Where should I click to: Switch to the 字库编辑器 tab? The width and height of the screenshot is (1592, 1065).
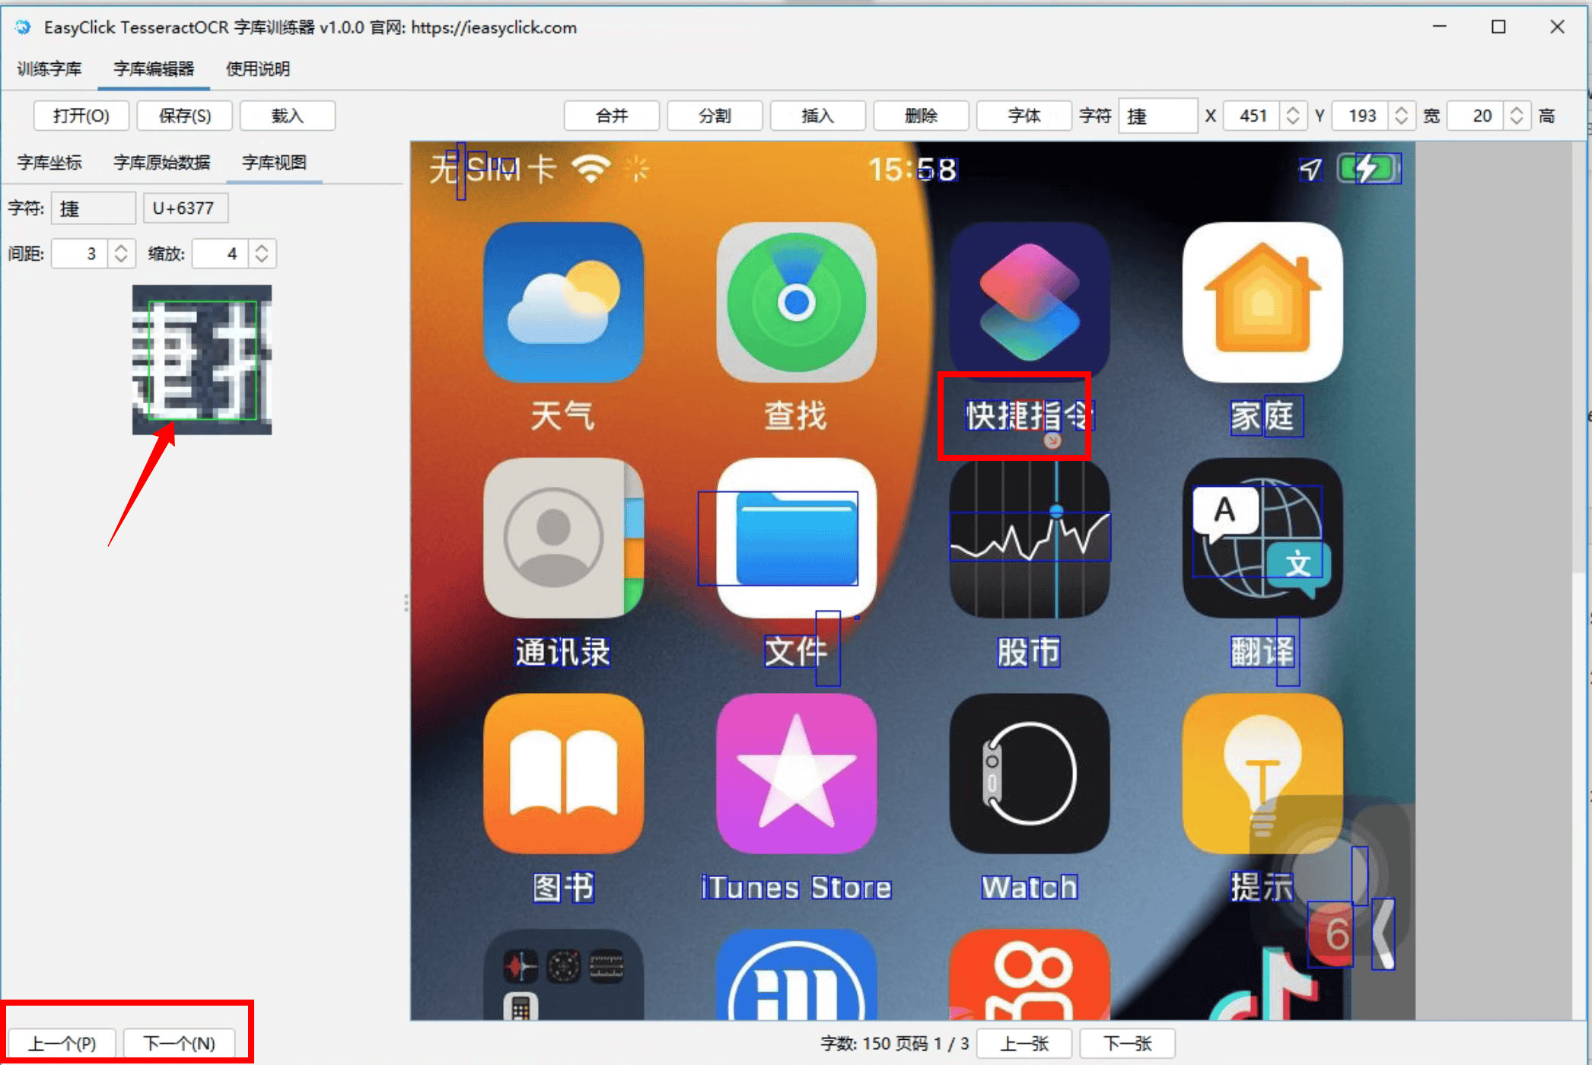point(154,69)
